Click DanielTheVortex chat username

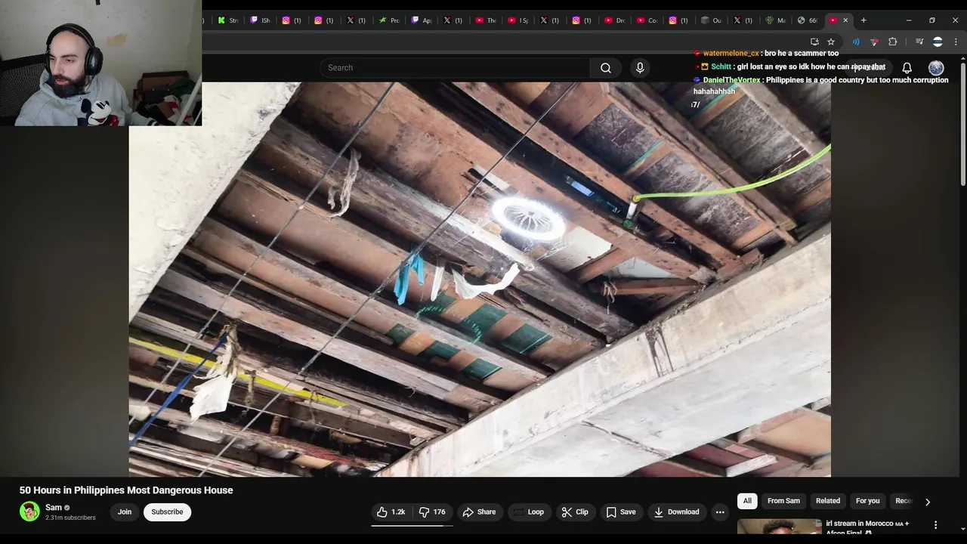[731, 80]
